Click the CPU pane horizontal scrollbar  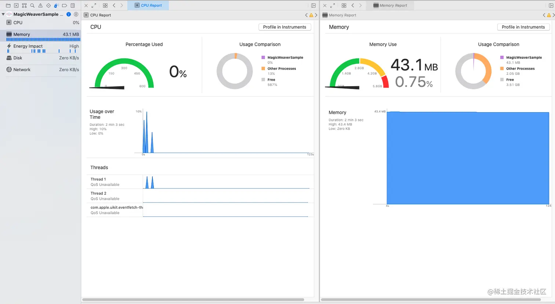193,300
